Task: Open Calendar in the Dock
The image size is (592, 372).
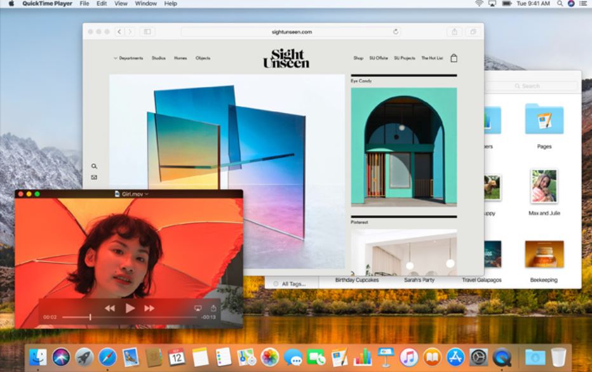Action: tap(177, 357)
